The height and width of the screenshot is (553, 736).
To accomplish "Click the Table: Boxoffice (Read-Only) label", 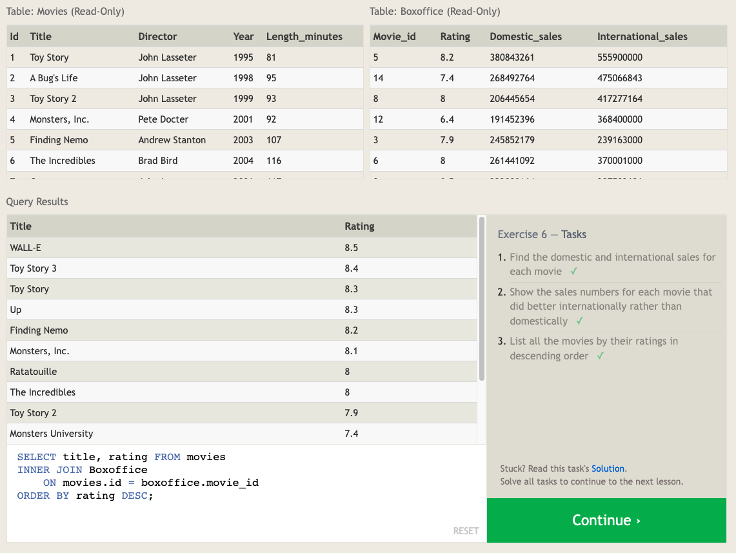I will coord(435,11).
